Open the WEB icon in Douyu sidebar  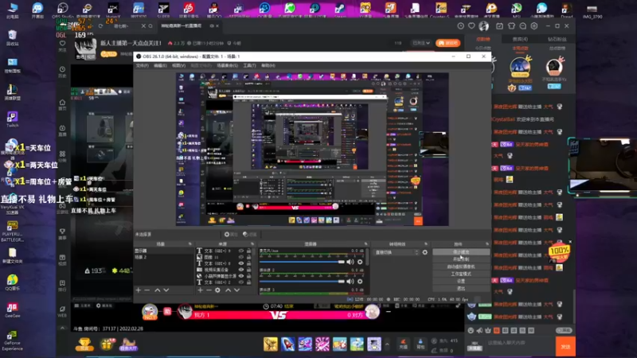[x=62, y=311]
